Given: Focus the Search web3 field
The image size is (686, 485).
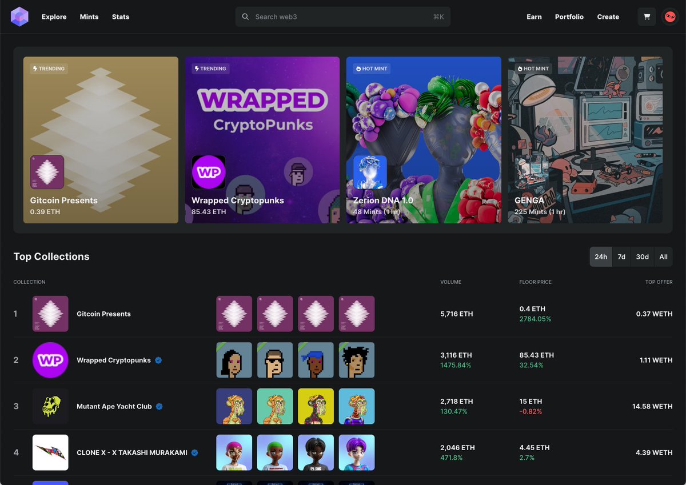Looking at the screenshot, I should click(343, 17).
